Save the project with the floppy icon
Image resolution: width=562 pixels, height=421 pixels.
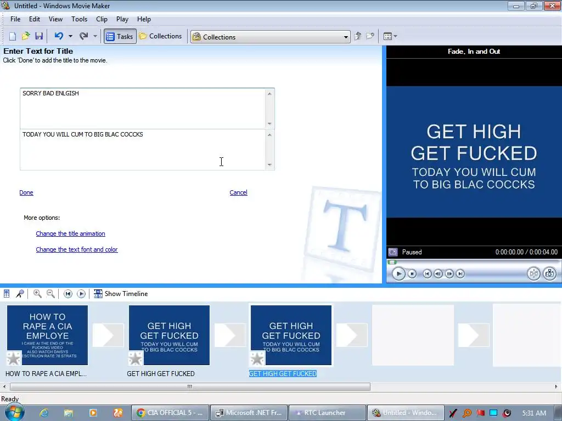point(39,36)
